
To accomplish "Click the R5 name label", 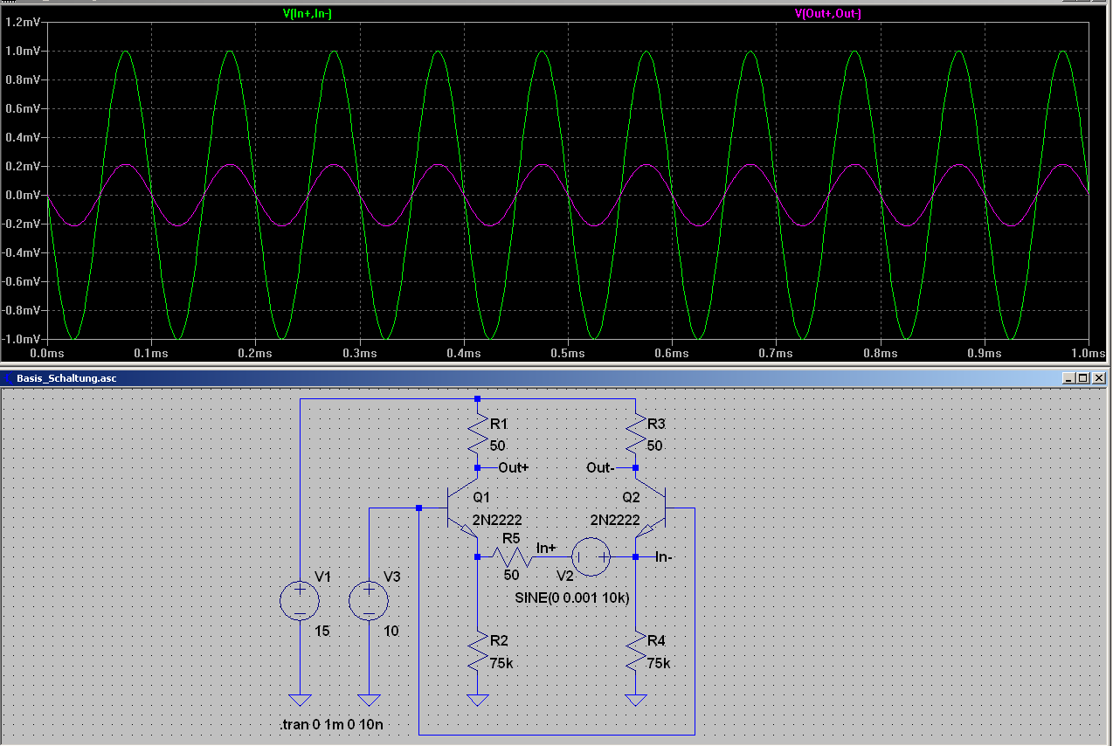I will coord(512,539).
